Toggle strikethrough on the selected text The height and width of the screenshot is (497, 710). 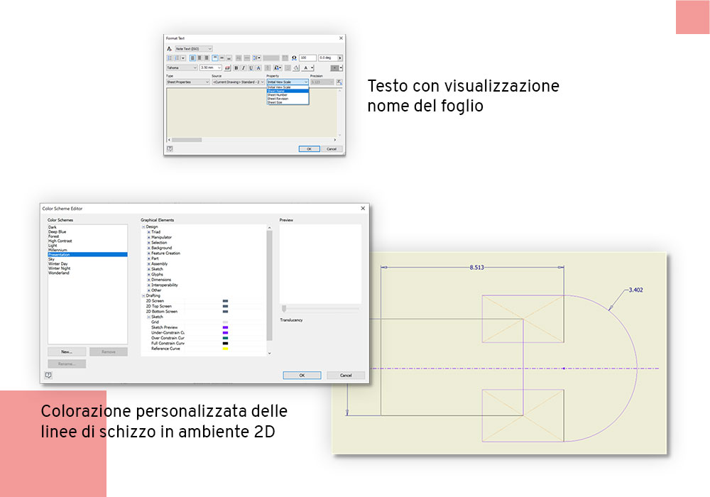click(x=258, y=67)
